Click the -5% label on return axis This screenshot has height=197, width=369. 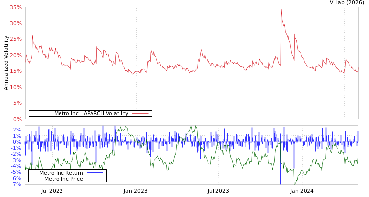point(16,172)
